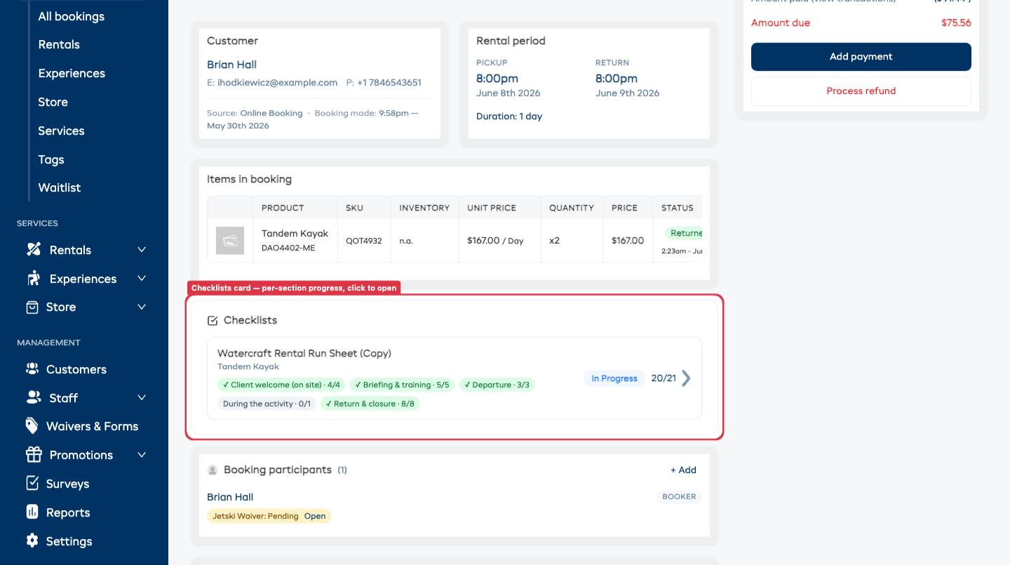The width and height of the screenshot is (1010, 565).
Task: Click the Add payment button
Action: tap(861, 57)
